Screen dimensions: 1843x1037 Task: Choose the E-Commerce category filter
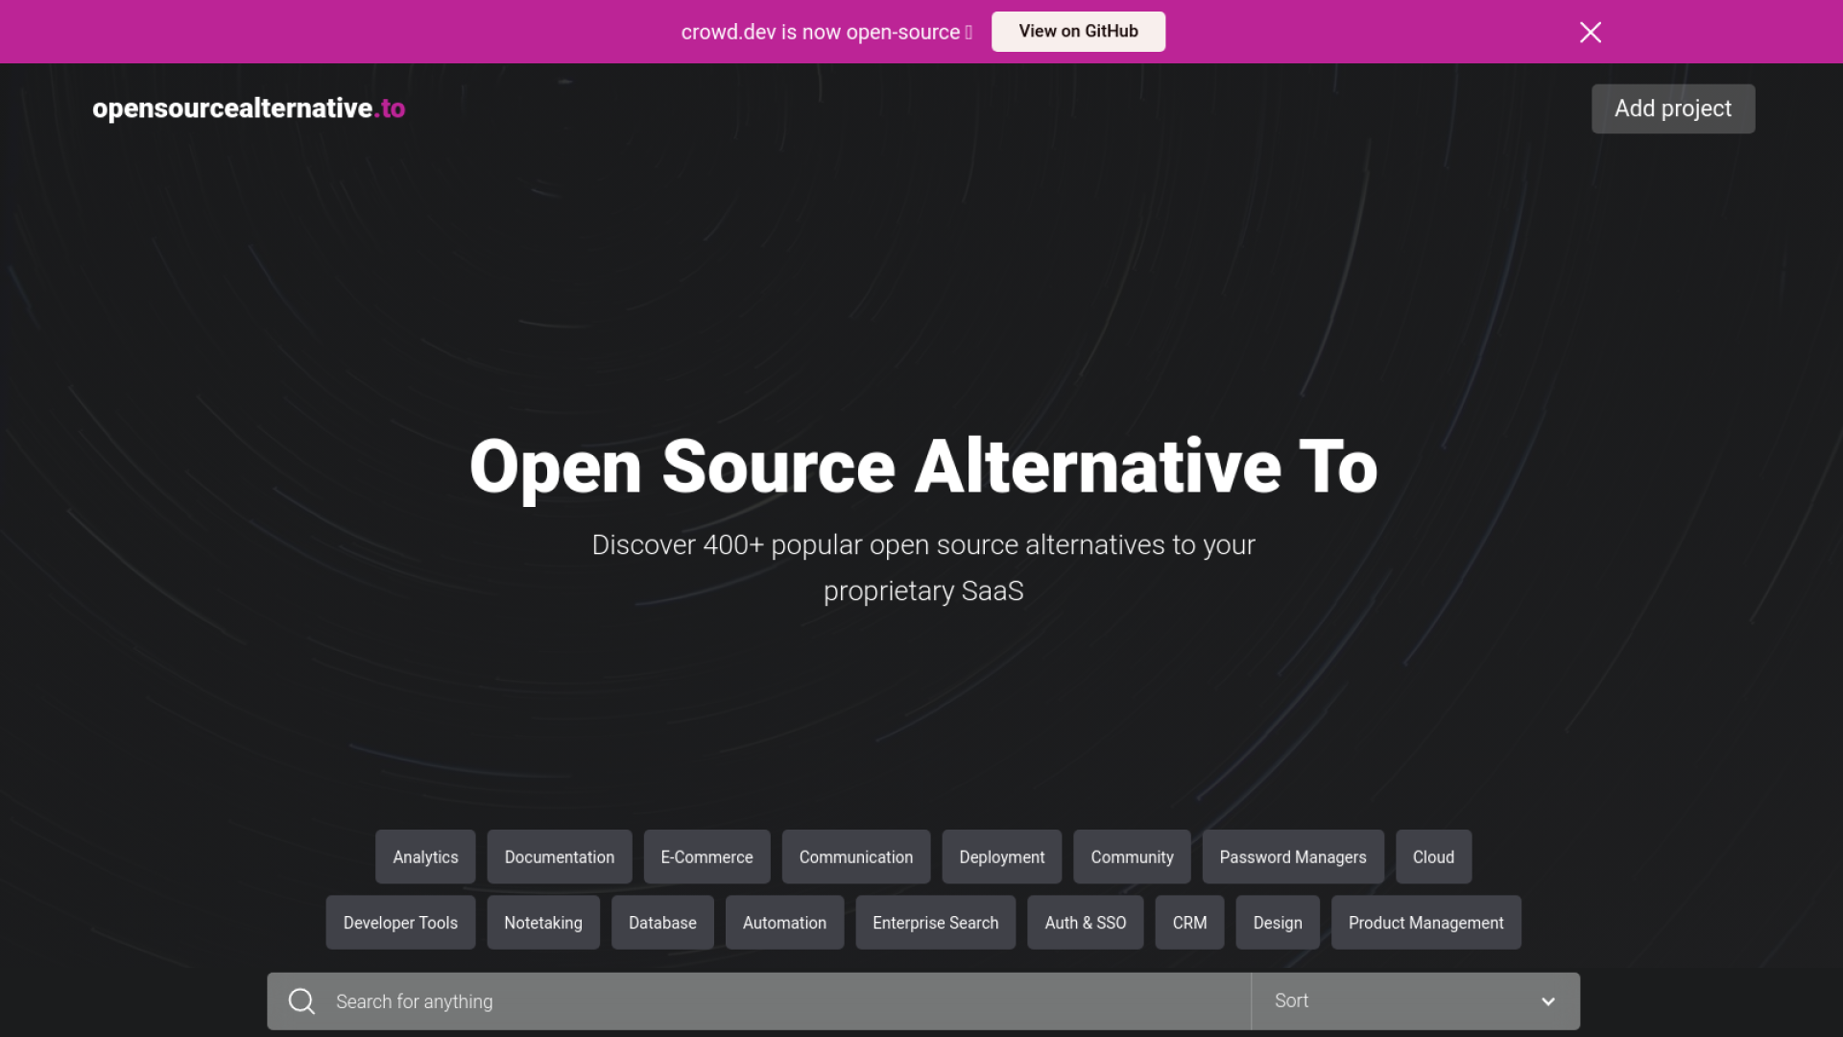[706, 856]
